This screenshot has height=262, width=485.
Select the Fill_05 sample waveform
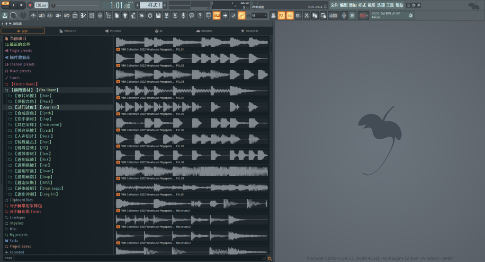click(192, 107)
